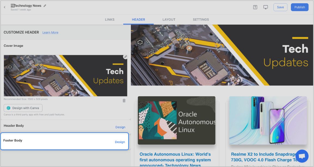Edit the cover image with the pencil icon
The height and width of the screenshot is (167, 314).
coord(125,57)
